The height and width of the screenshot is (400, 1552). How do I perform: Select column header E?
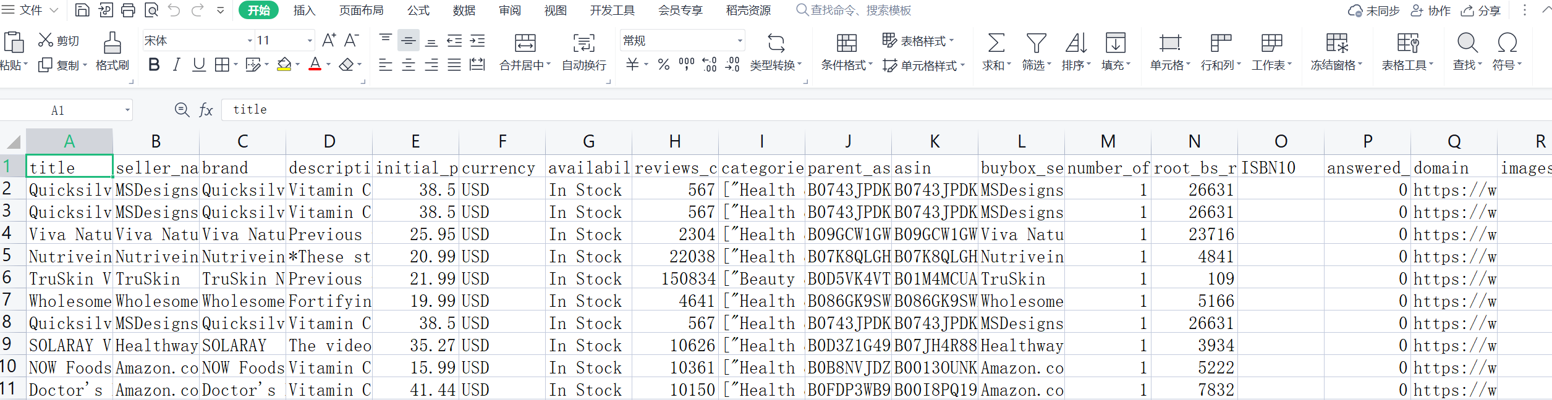click(415, 141)
